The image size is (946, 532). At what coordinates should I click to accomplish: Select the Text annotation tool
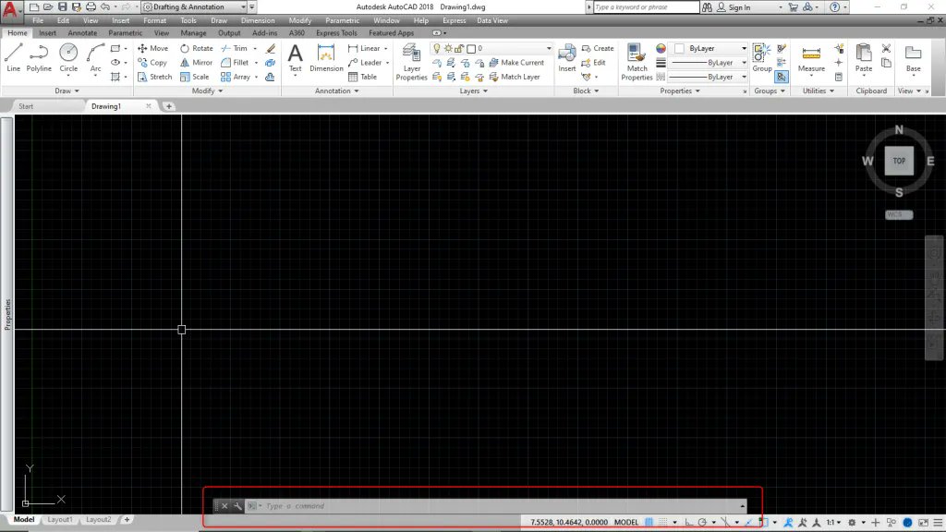click(x=295, y=58)
